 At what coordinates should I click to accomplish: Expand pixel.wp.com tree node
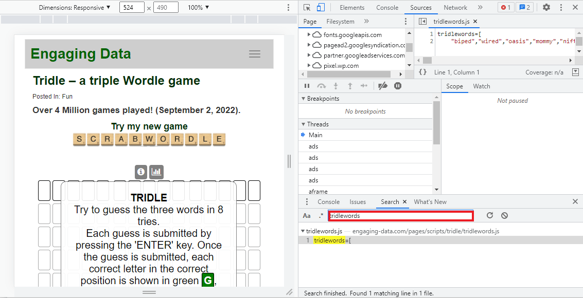(x=309, y=66)
